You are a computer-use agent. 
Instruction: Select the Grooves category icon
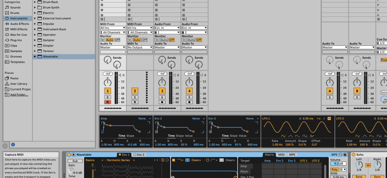[x=7, y=57]
